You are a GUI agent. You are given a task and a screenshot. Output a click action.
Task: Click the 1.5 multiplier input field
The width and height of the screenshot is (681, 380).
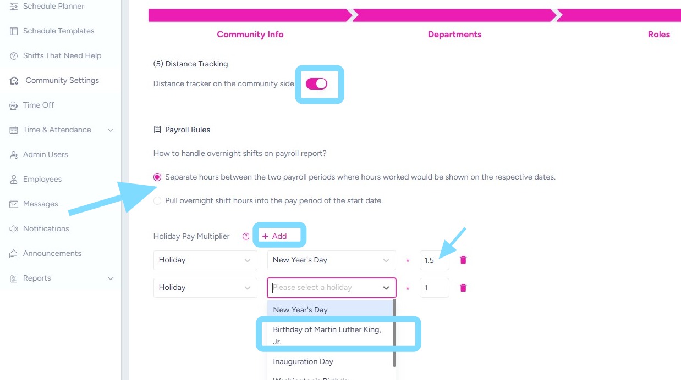tap(433, 260)
